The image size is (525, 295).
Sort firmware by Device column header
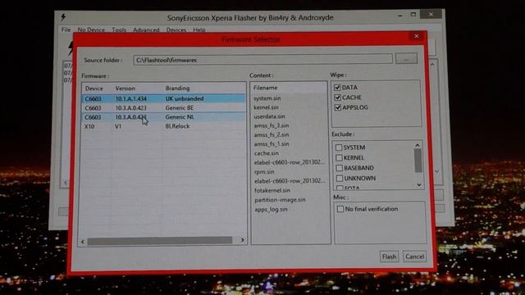94,88
